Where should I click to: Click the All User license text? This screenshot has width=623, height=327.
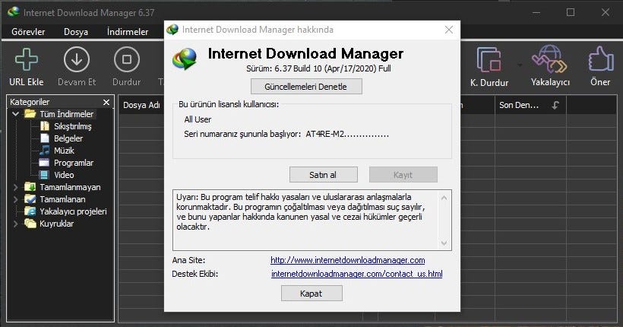click(x=198, y=119)
